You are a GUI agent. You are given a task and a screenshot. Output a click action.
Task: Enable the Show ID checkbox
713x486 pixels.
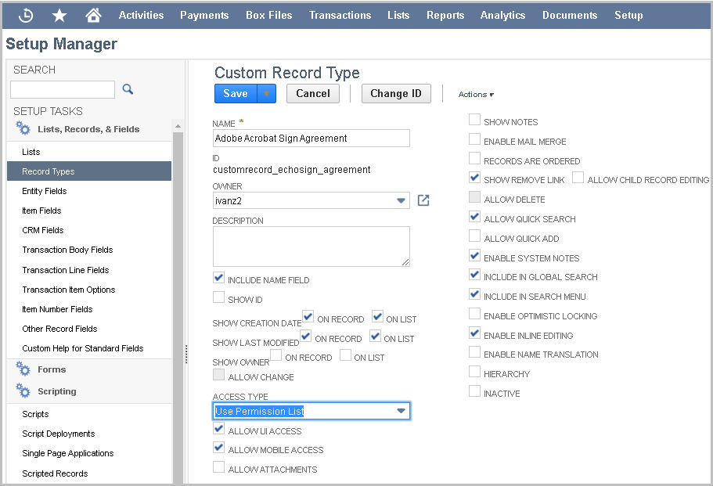(x=218, y=297)
